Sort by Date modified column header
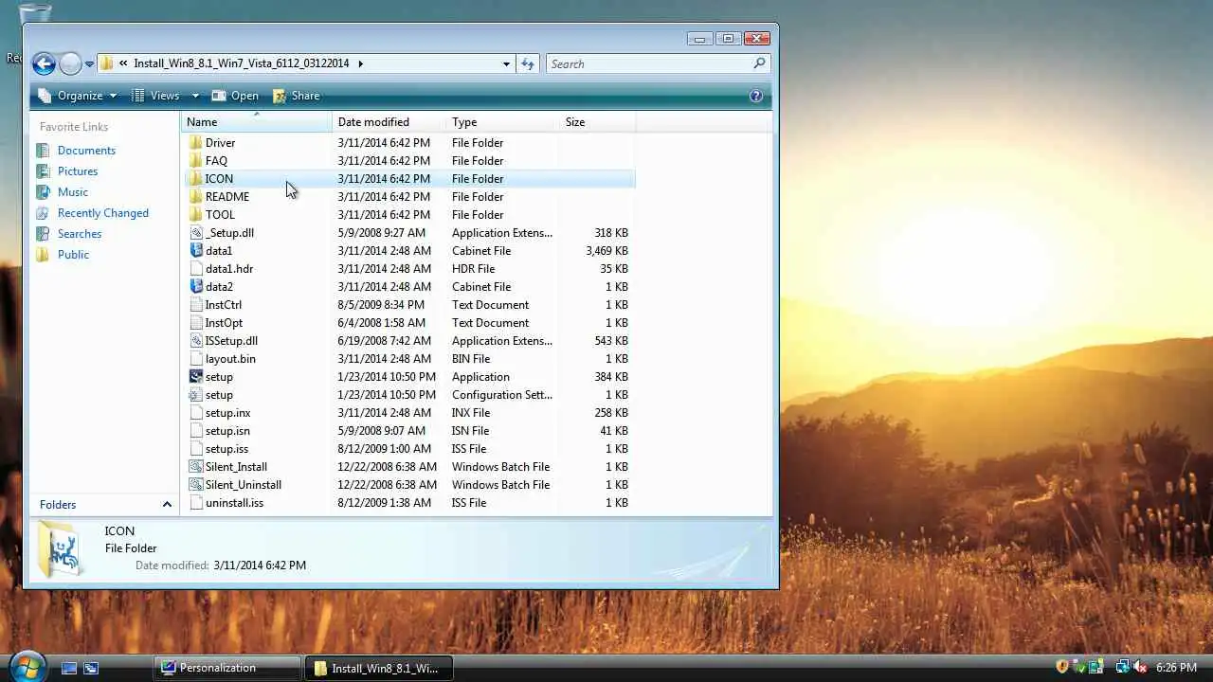Screen dimensions: 1213x682 point(389,122)
